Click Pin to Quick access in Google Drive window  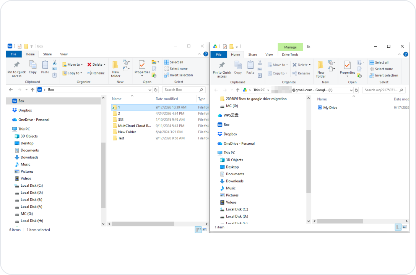coord(222,70)
